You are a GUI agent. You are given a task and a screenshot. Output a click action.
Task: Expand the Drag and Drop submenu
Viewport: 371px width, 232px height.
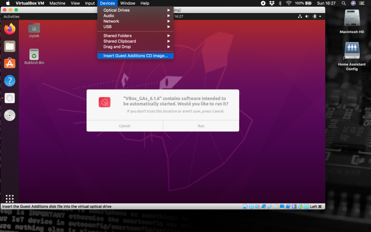click(135, 46)
